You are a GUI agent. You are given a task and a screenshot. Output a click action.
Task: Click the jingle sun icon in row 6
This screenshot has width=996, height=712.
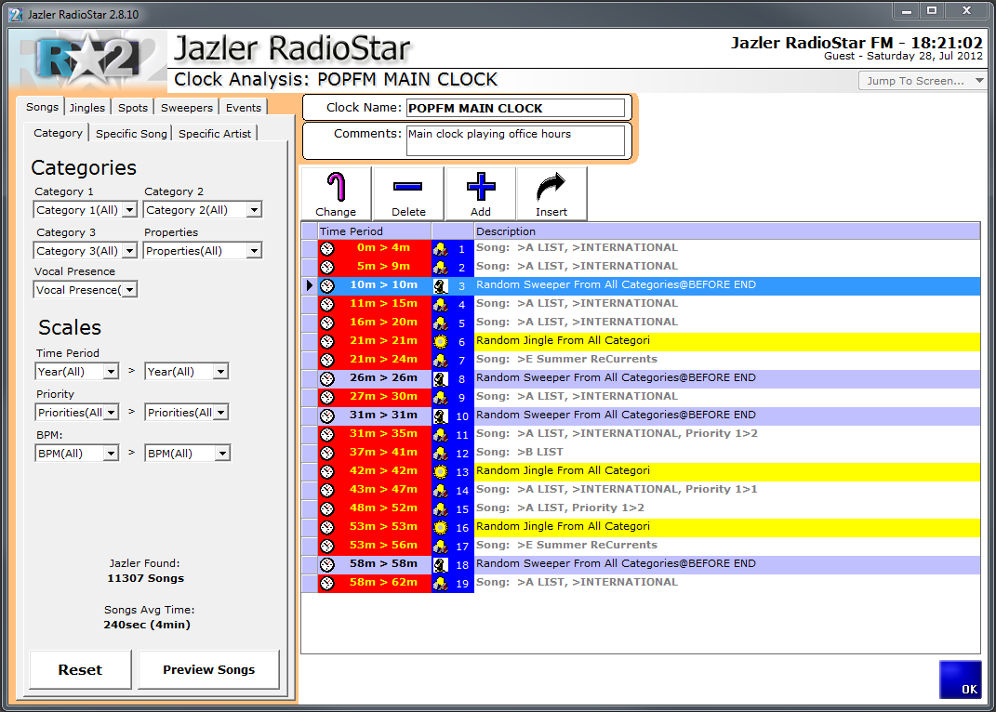click(x=440, y=342)
